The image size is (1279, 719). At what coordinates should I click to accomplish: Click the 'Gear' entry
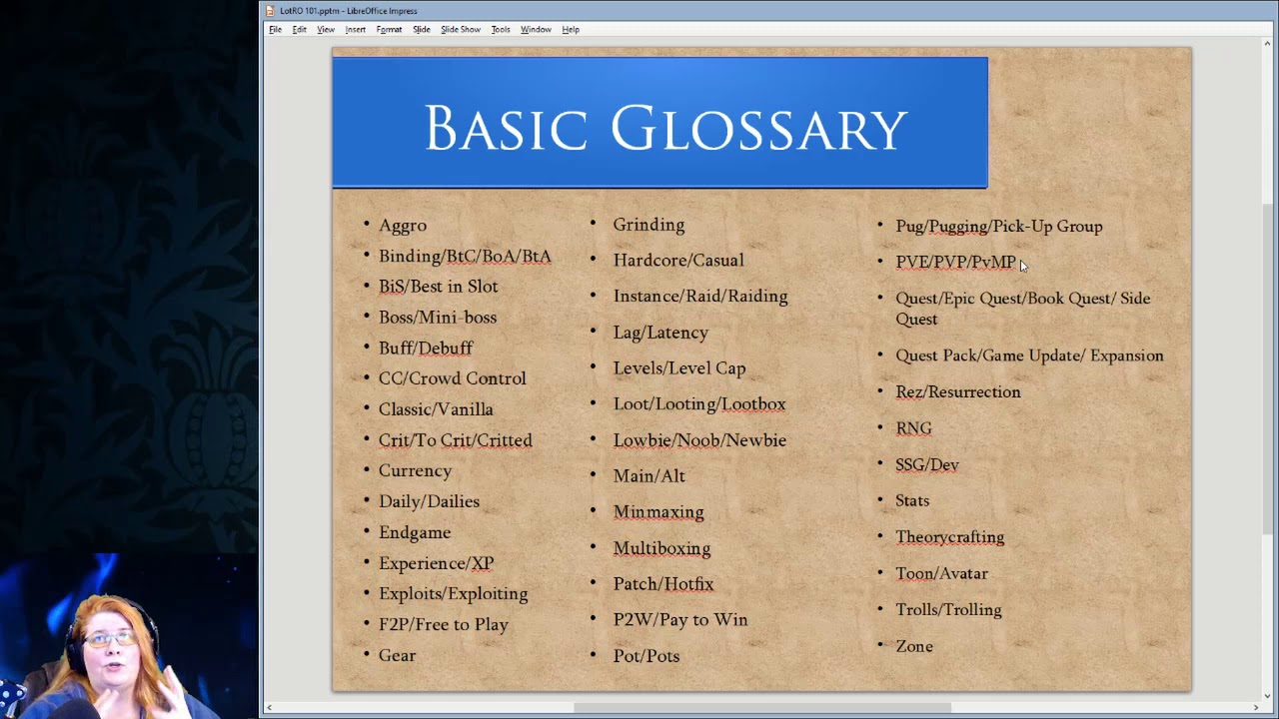[x=397, y=655]
